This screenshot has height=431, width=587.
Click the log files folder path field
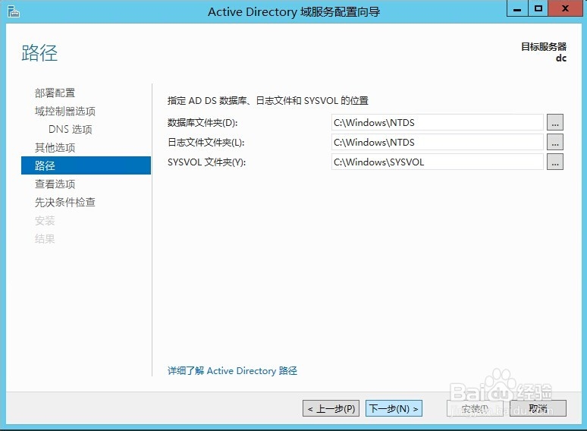click(x=438, y=143)
